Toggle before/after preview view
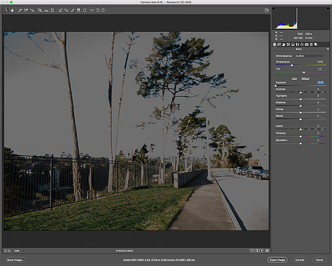This screenshot has height=266, width=332. 252,251
